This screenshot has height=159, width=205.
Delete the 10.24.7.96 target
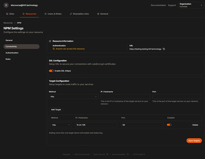[195, 125]
